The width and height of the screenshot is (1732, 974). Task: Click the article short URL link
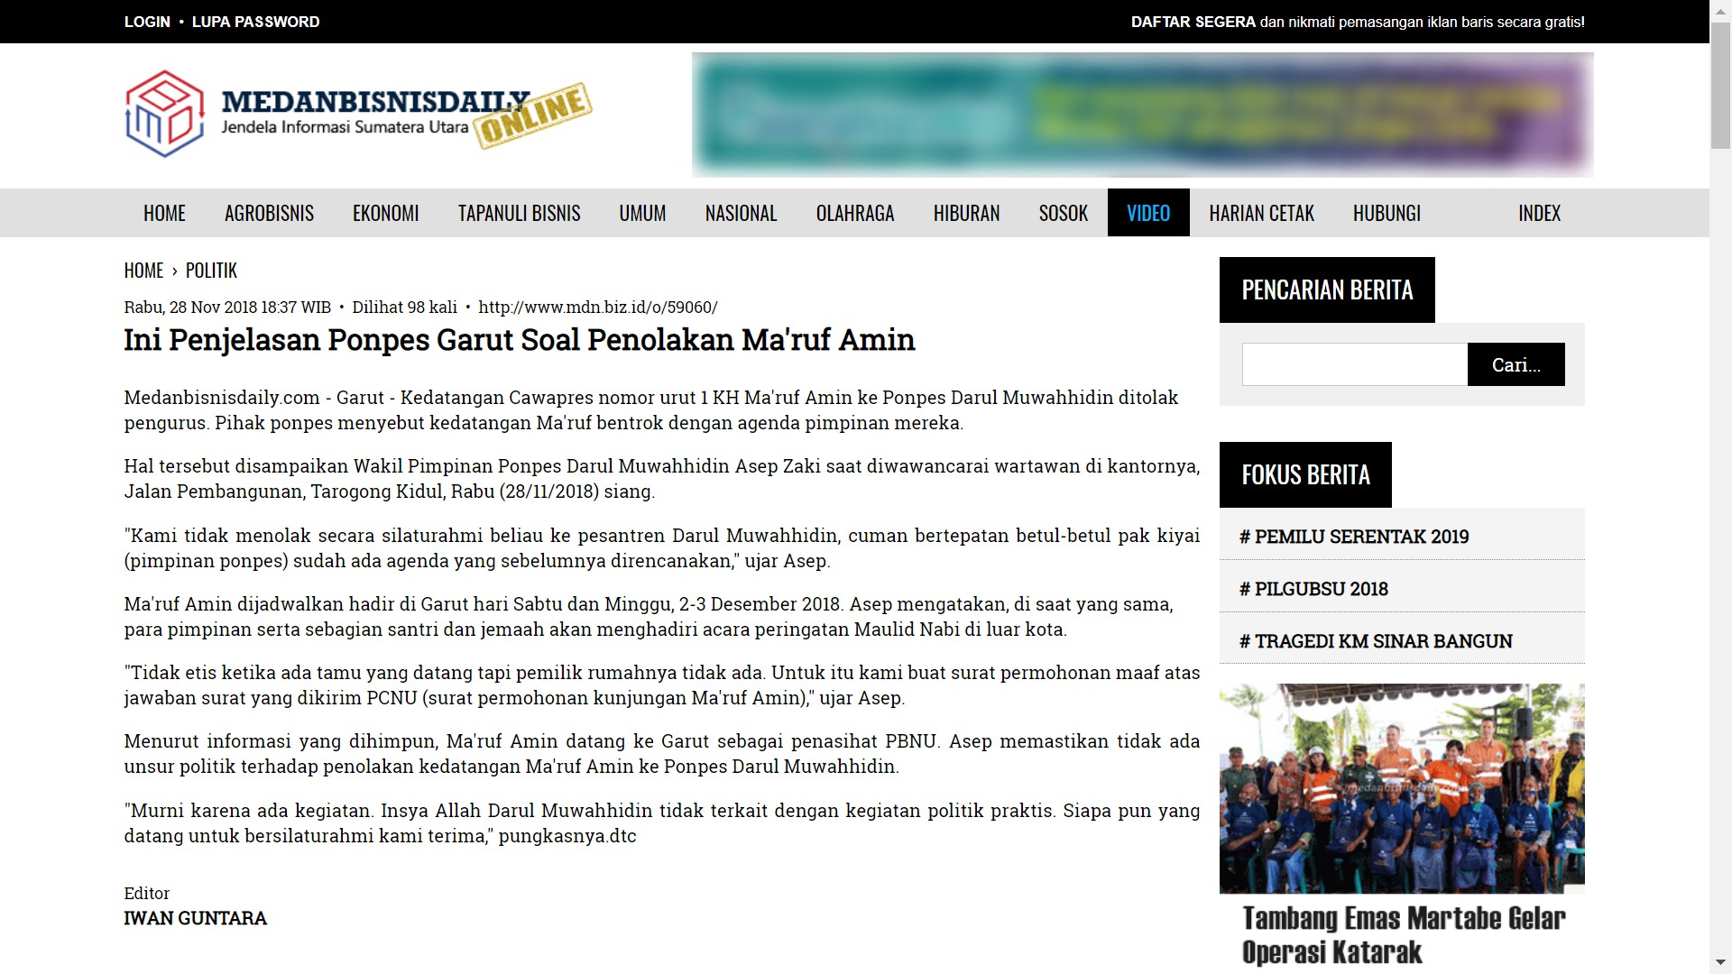(x=597, y=308)
